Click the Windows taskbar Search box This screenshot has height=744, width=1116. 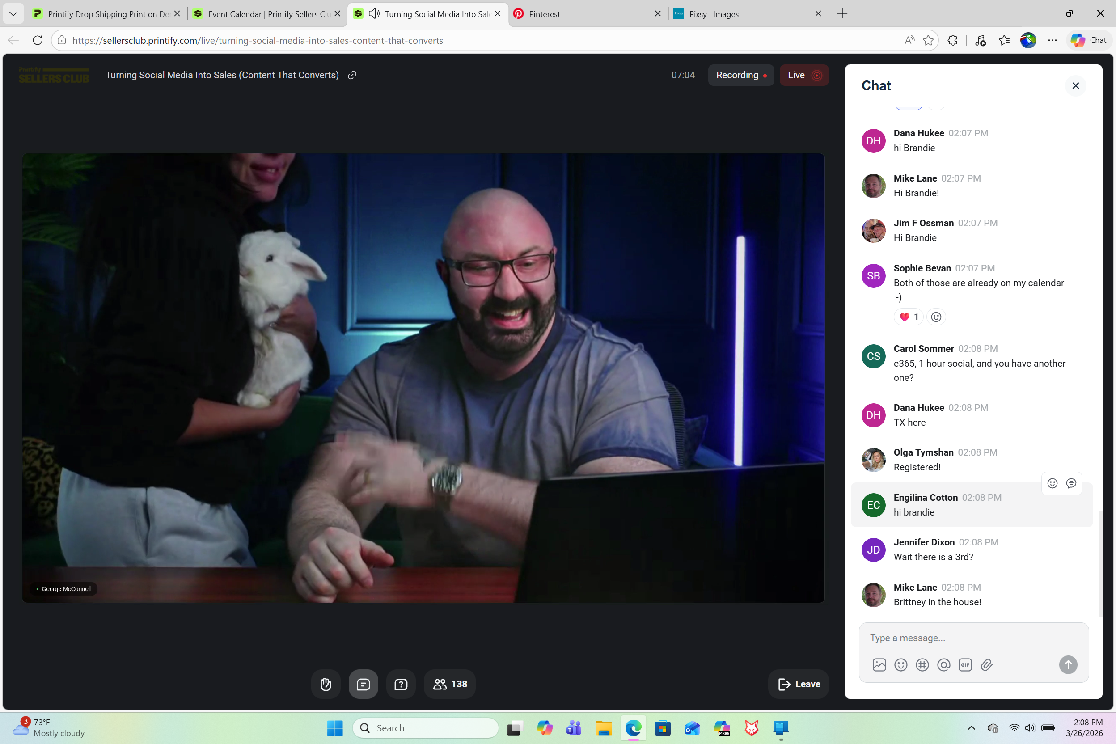[x=425, y=728]
